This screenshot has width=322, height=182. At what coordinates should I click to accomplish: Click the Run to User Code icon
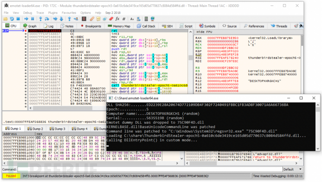(x=76, y=19)
